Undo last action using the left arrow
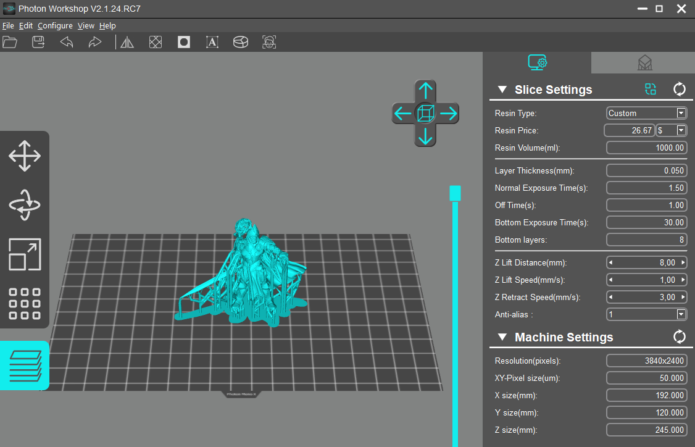Viewport: 695px width, 447px height. pyautogui.click(x=67, y=42)
